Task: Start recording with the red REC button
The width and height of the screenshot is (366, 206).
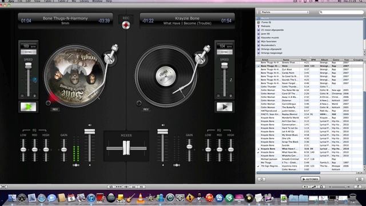Action: tap(126, 25)
